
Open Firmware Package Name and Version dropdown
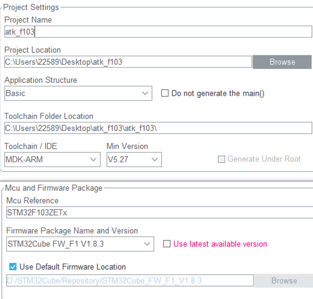(80, 244)
